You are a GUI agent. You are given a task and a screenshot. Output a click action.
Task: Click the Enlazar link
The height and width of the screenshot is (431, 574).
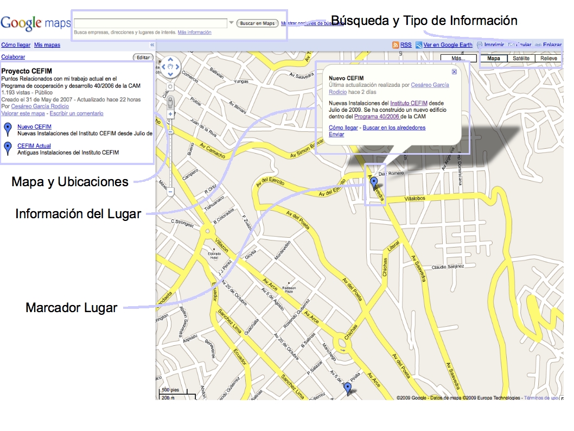(552, 45)
